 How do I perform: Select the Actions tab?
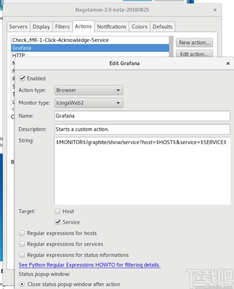[x=83, y=26]
